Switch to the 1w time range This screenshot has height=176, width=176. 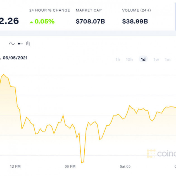tap(156, 59)
